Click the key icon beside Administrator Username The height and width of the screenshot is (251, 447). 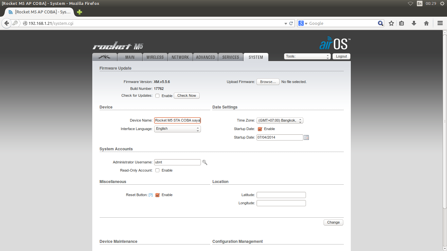[205, 162]
